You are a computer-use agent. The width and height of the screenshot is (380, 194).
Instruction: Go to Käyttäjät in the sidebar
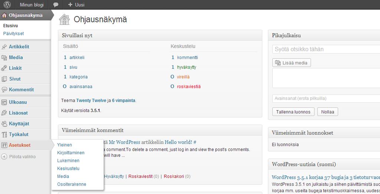point(19,124)
